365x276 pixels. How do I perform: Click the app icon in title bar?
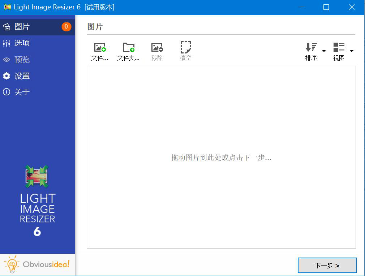pos(8,7)
